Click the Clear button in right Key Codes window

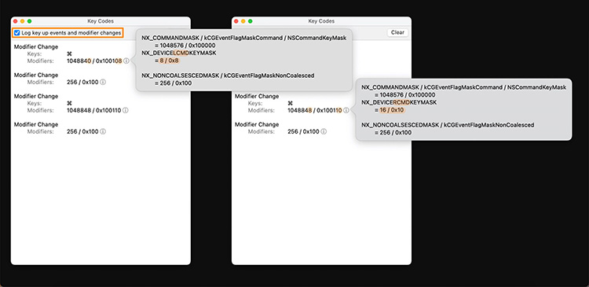(x=397, y=33)
